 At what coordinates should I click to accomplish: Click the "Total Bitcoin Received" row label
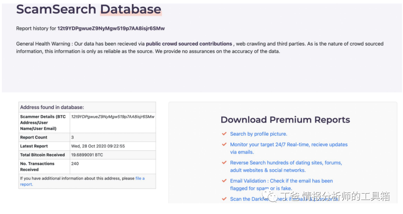[43, 155]
